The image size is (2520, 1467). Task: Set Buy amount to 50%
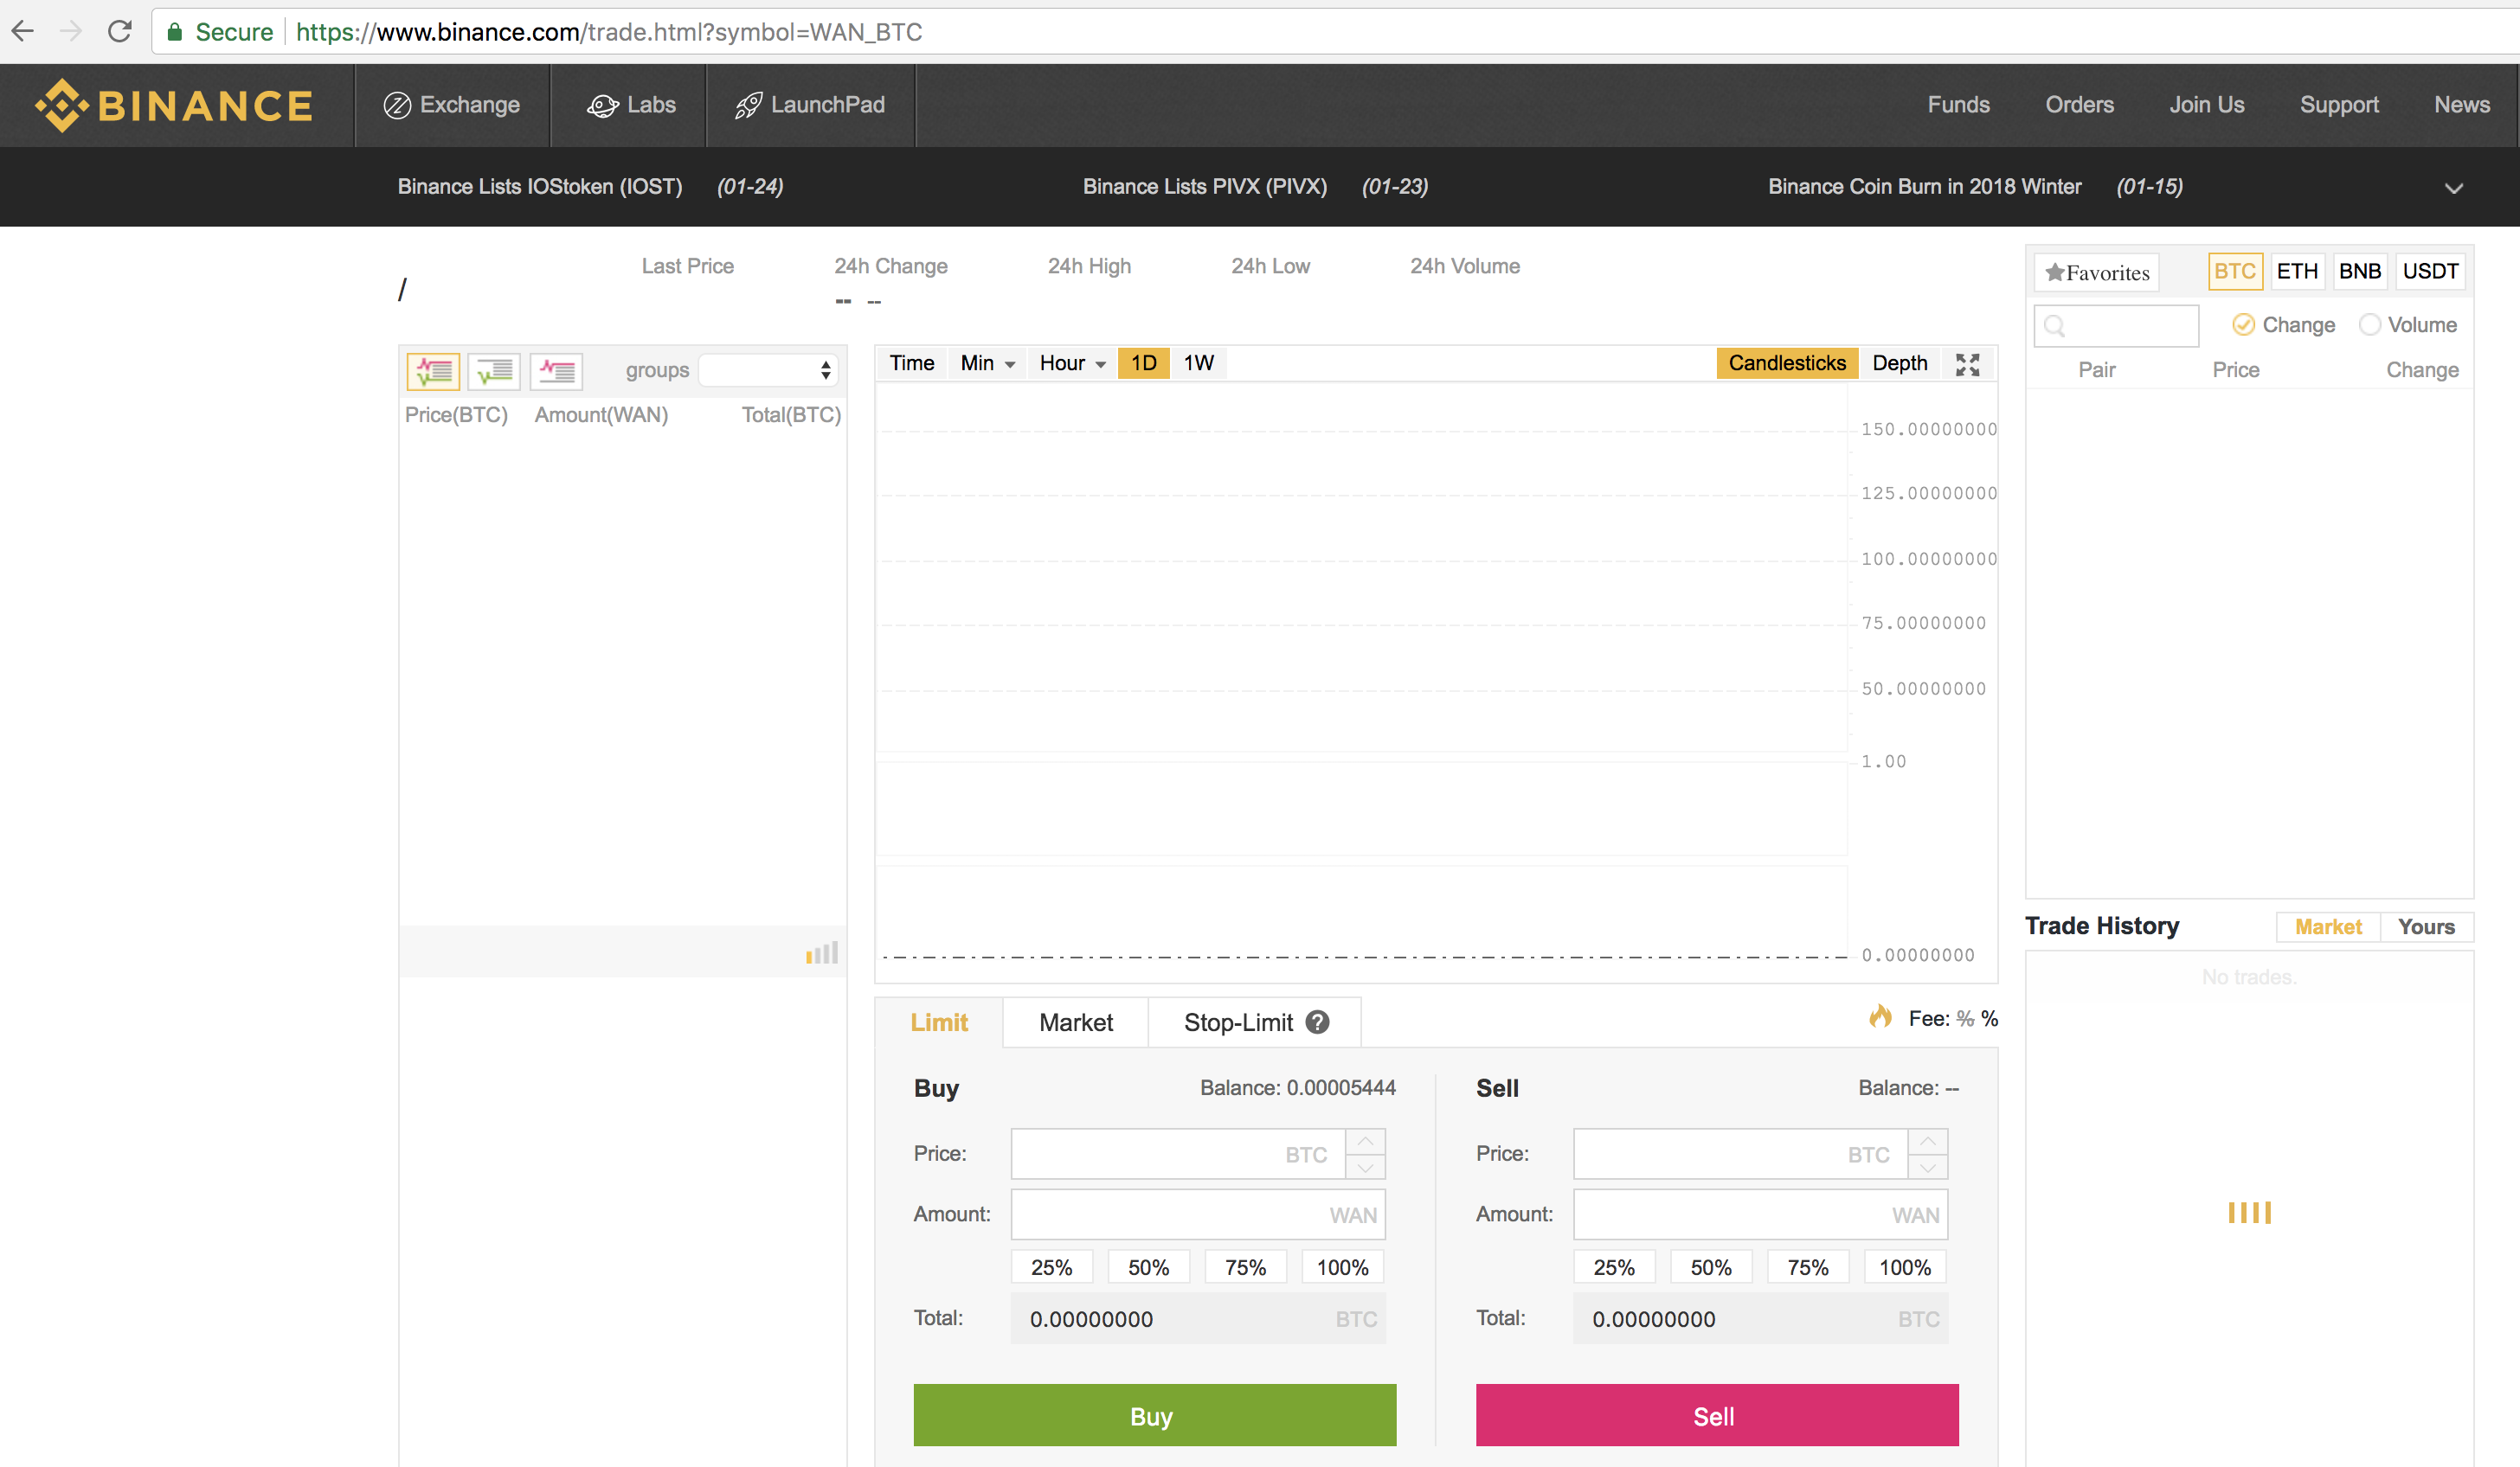[1148, 1267]
